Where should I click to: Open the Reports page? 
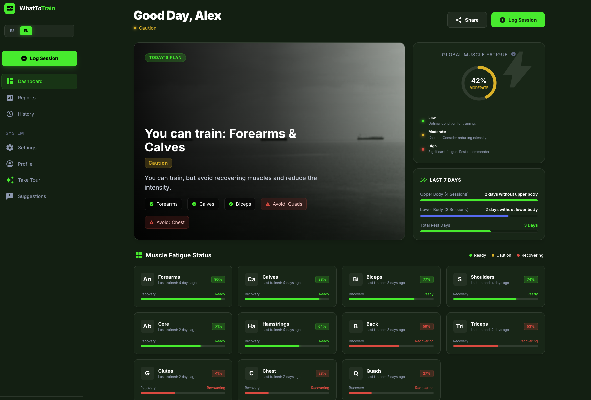[39, 98]
